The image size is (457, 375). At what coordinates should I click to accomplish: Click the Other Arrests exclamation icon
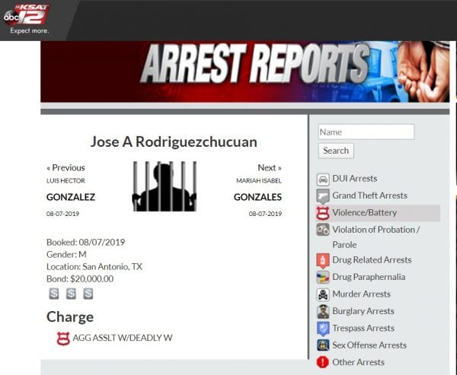pyautogui.click(x=323, y=362)
